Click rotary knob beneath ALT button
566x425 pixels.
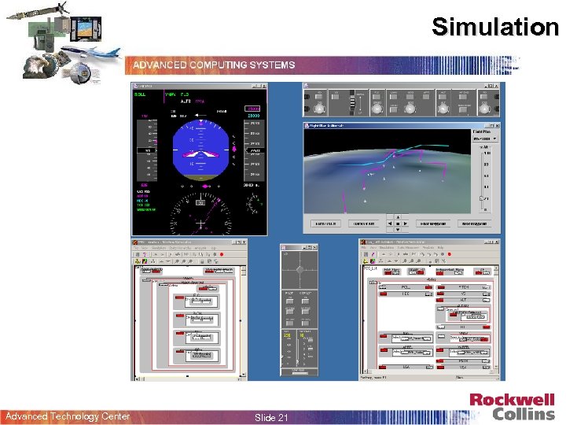443,108
